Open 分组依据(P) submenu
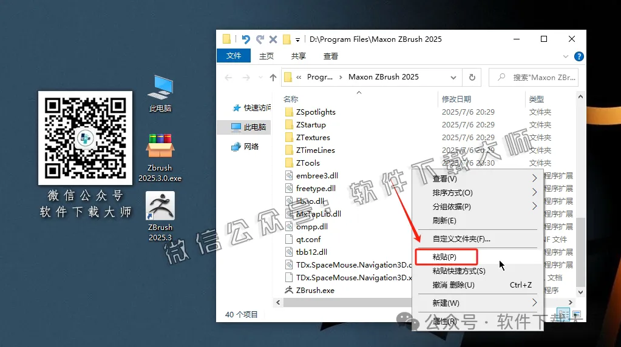This screenshot has width=621, height=347. pos(478,206)
